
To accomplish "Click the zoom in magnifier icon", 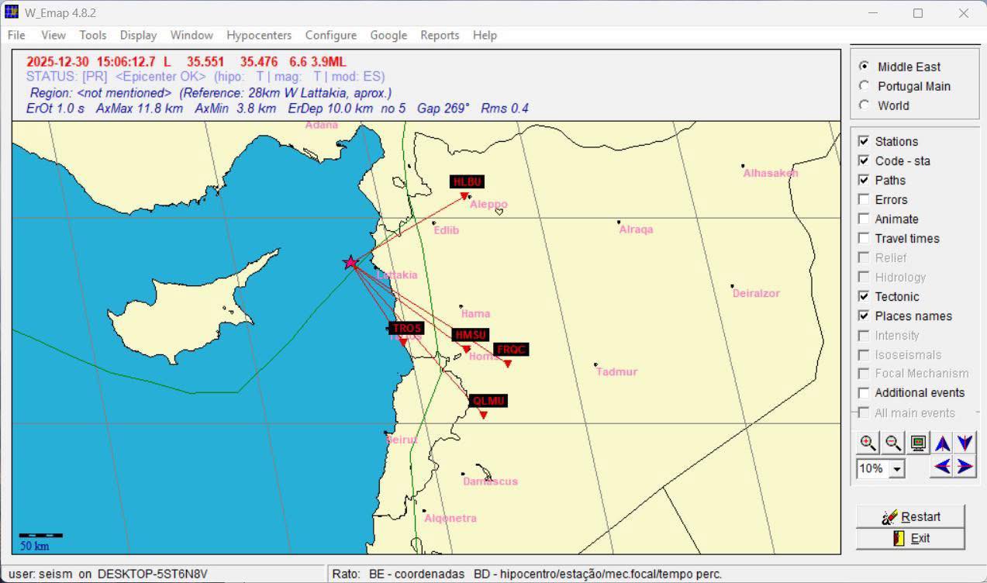I will click(868, 443).
